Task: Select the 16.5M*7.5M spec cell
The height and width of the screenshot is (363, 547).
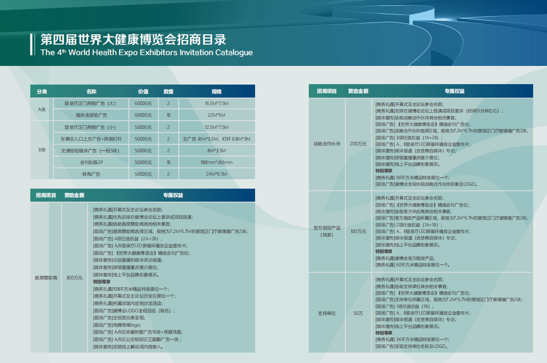Action: [x=217, y=104]
